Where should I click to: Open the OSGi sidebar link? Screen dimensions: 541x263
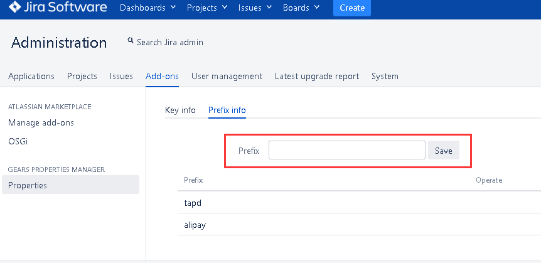(18, 141)
